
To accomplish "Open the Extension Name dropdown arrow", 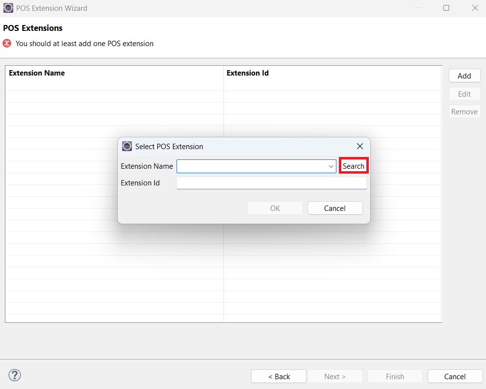I will 332,166.
